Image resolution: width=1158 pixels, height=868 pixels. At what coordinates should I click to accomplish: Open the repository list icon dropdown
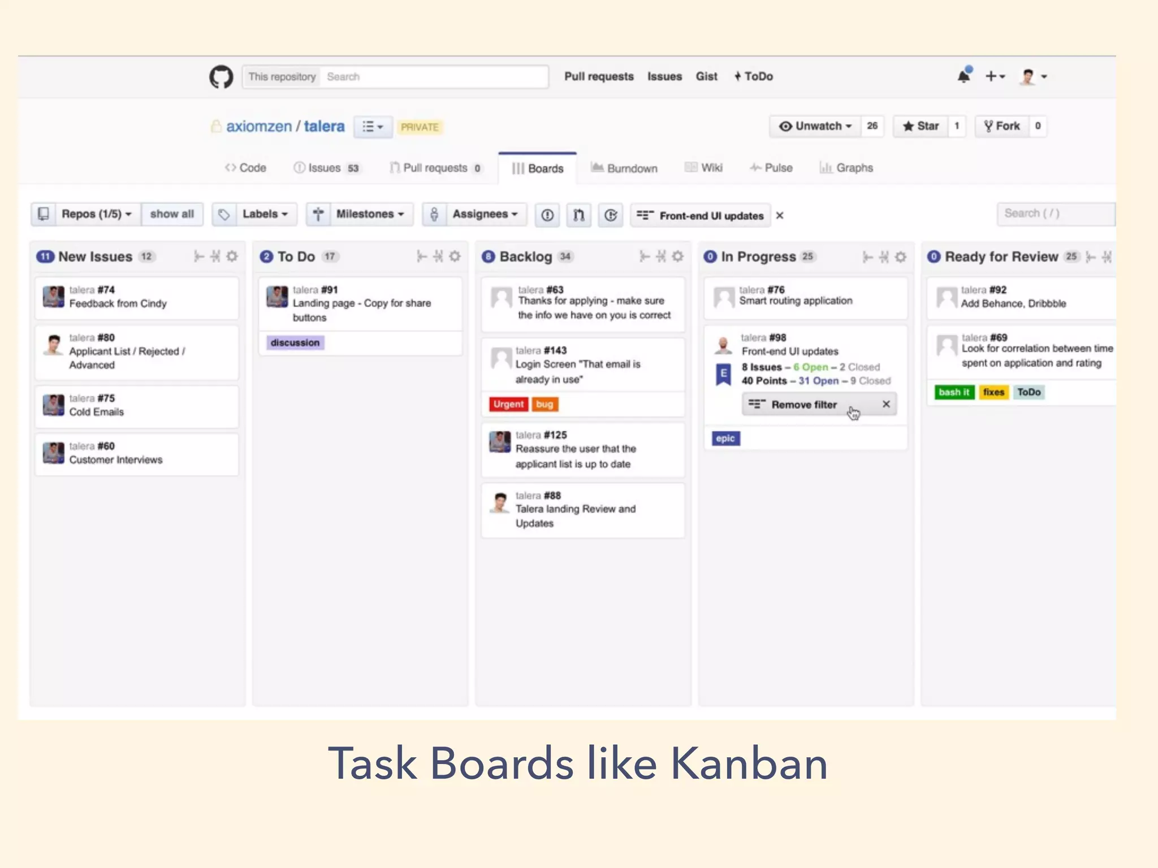pos(372,127)
